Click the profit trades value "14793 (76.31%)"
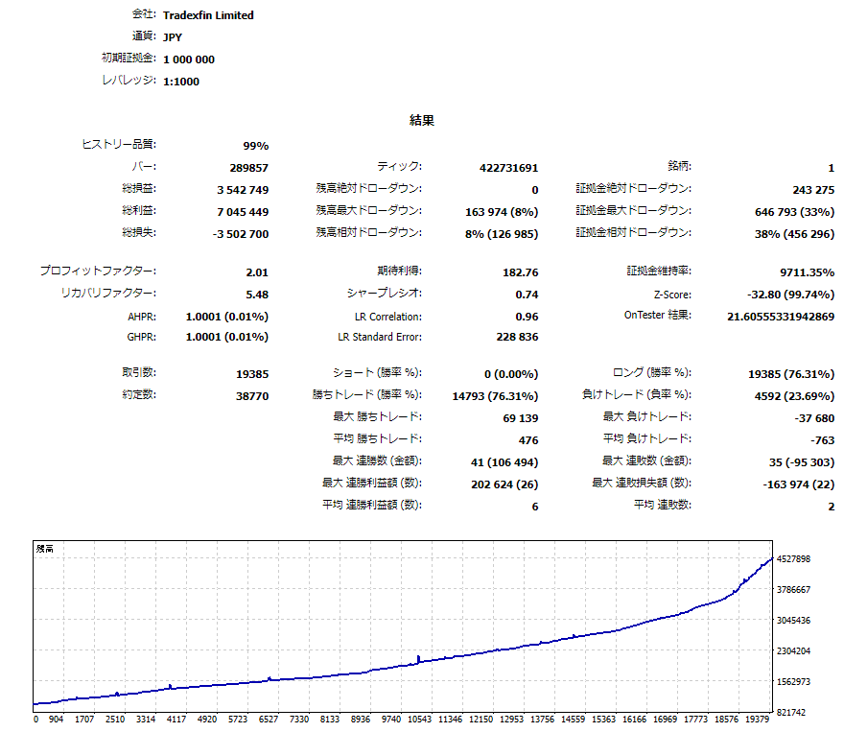The width and height of the screenshot is (844, 732). click(495, 396)
